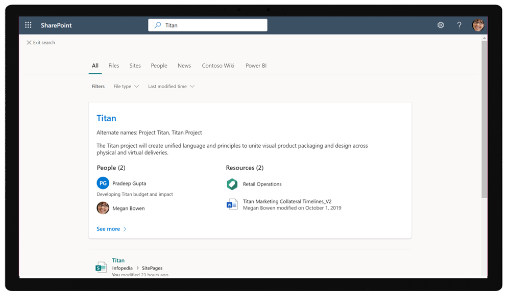Switch to the Files tab
Screen dimensions: 510x291
(x=113, y=66)
